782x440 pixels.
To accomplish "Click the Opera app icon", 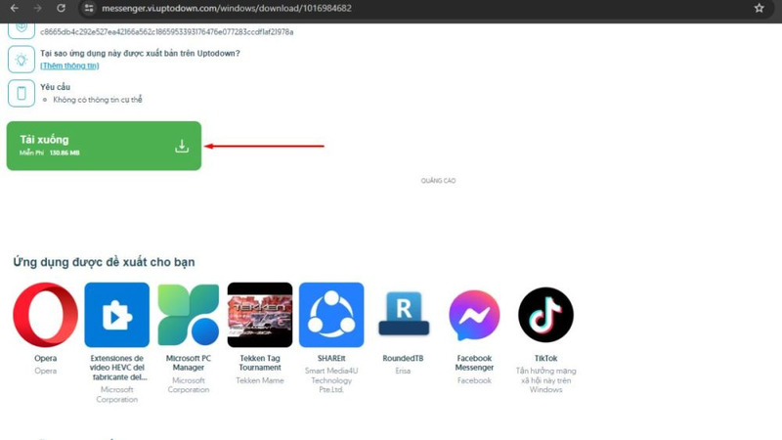I will (45, 315).
